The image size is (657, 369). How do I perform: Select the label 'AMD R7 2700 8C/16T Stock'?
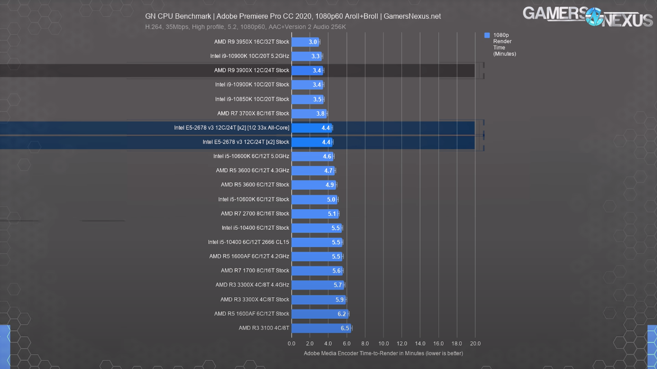255,214
